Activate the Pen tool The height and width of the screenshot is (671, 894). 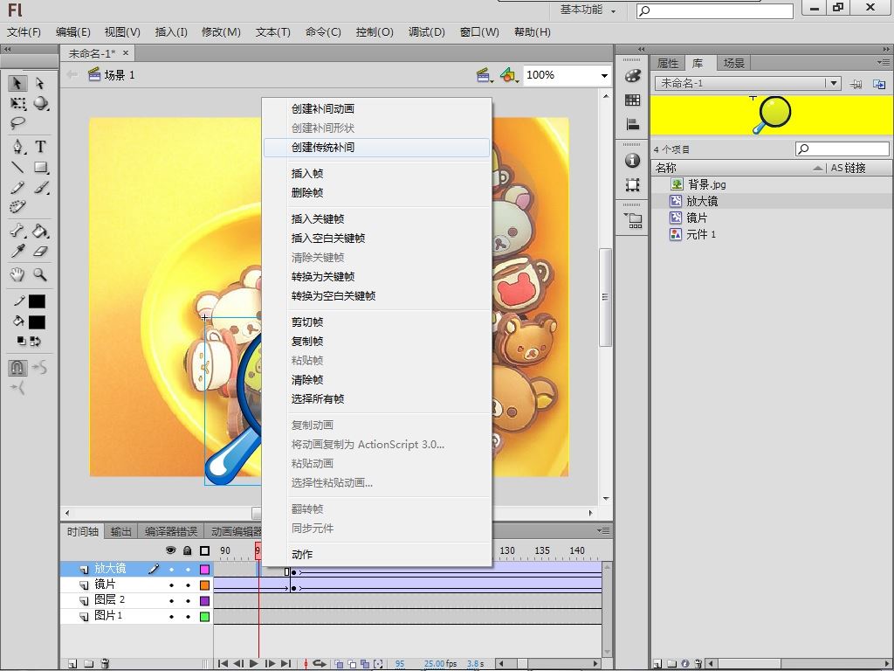(18, 147)
